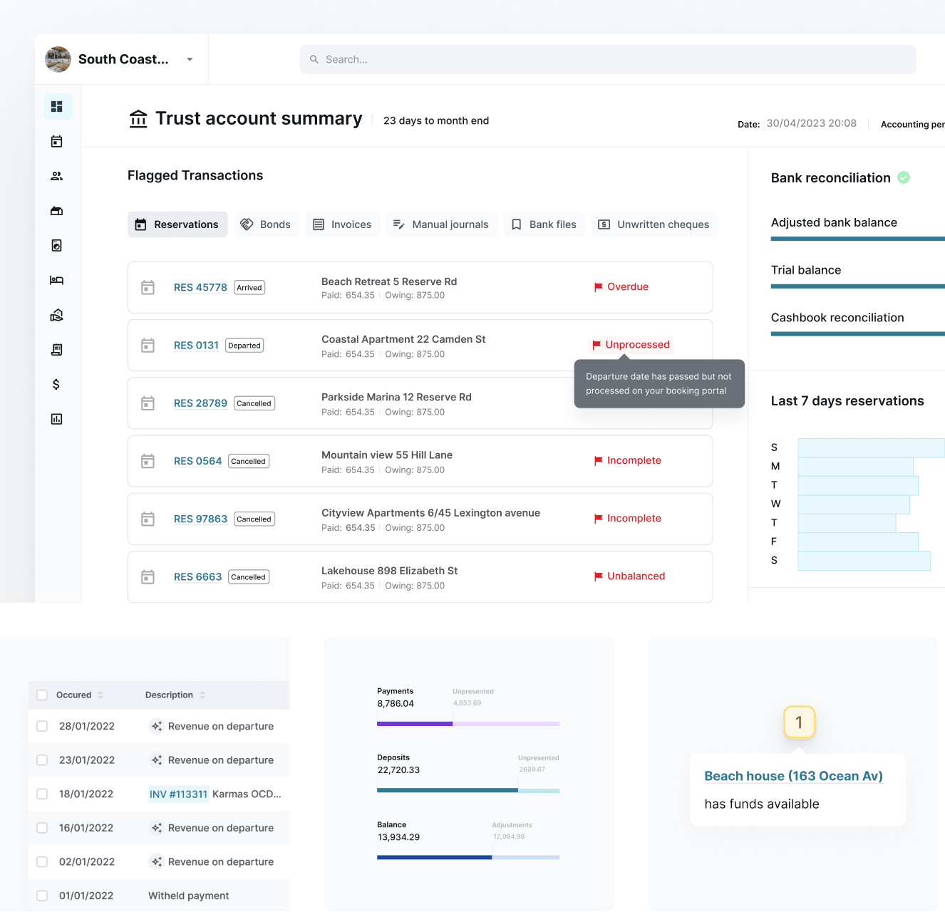The width and height of the screenshot is (945, 912).
Task: Check the 23/01/2022 row checkbox
Action: (x=42, y=760)
